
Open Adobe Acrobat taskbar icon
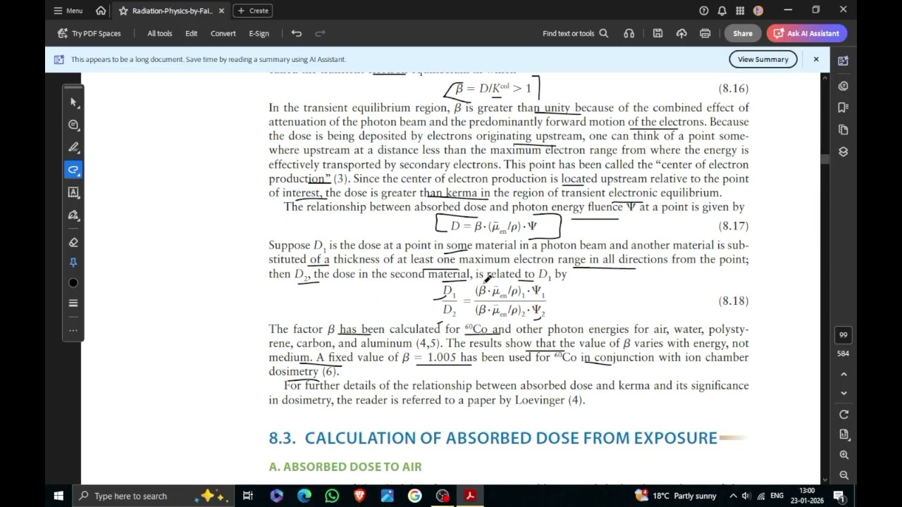pyautogui.click(x=470, y=496)
